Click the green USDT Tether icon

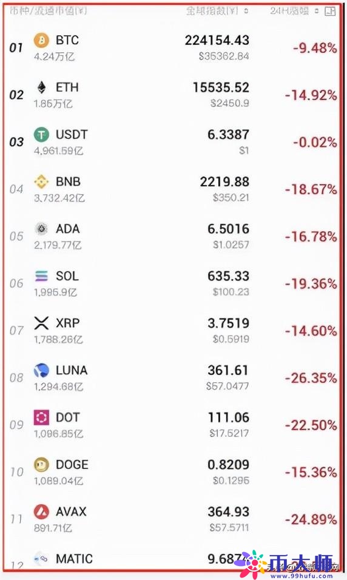[41, 135]
